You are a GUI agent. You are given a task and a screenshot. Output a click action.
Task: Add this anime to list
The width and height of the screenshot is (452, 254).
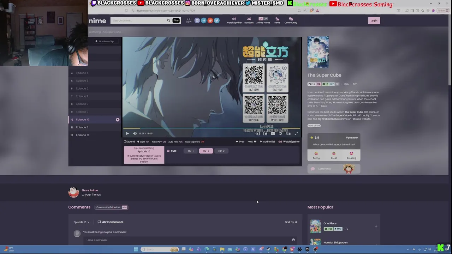coord(267,141)
